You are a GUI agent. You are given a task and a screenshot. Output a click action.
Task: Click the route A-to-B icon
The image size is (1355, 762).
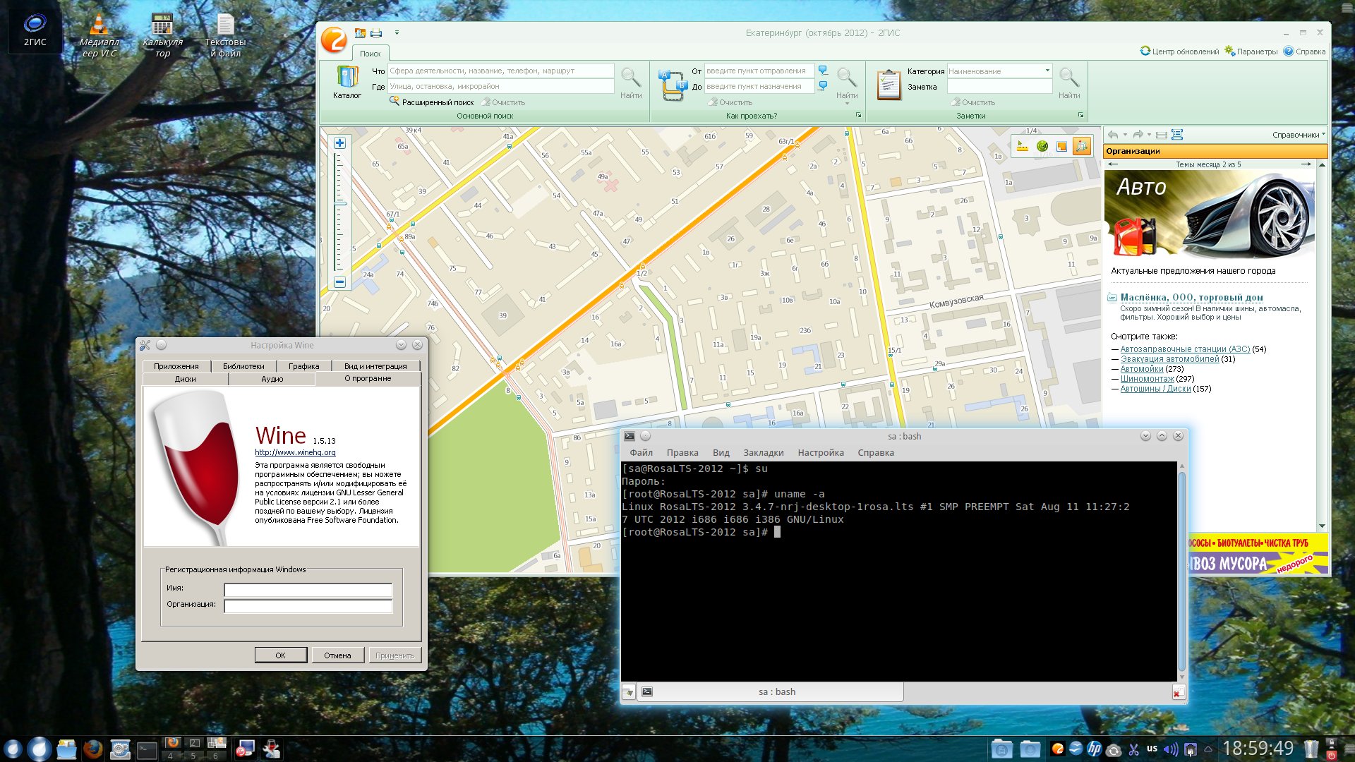[672, 85]
